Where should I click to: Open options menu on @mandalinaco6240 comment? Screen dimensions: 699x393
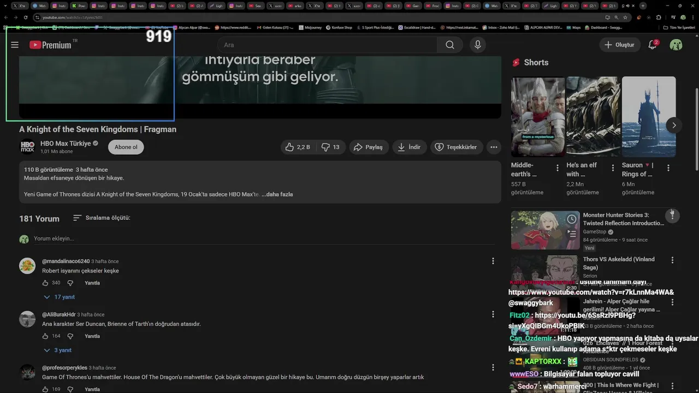coord(493,261)
